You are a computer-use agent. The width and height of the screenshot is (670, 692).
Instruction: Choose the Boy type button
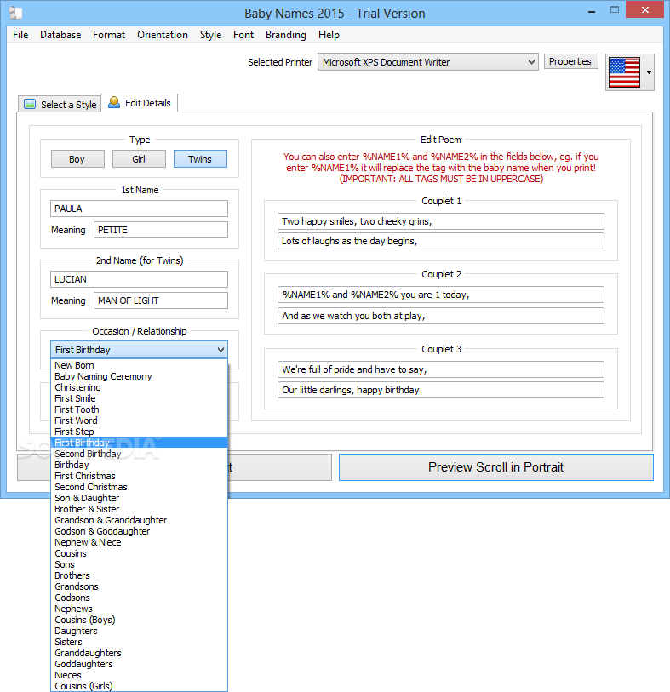pos(77,159)
